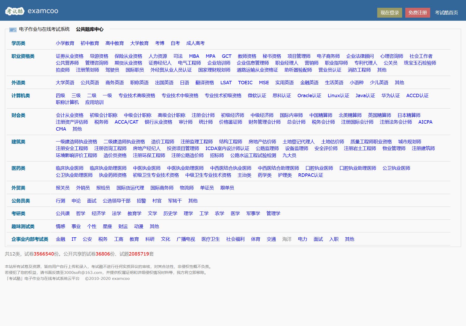466x326 pixels.
Task: Open ACCA/CAT link
Action: tap(126, 122)
